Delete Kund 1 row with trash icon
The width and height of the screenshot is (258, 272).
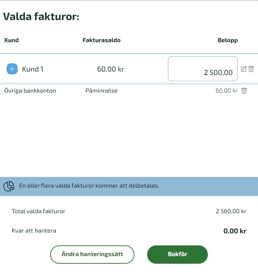pyautogui.click(x=251, y=69)
